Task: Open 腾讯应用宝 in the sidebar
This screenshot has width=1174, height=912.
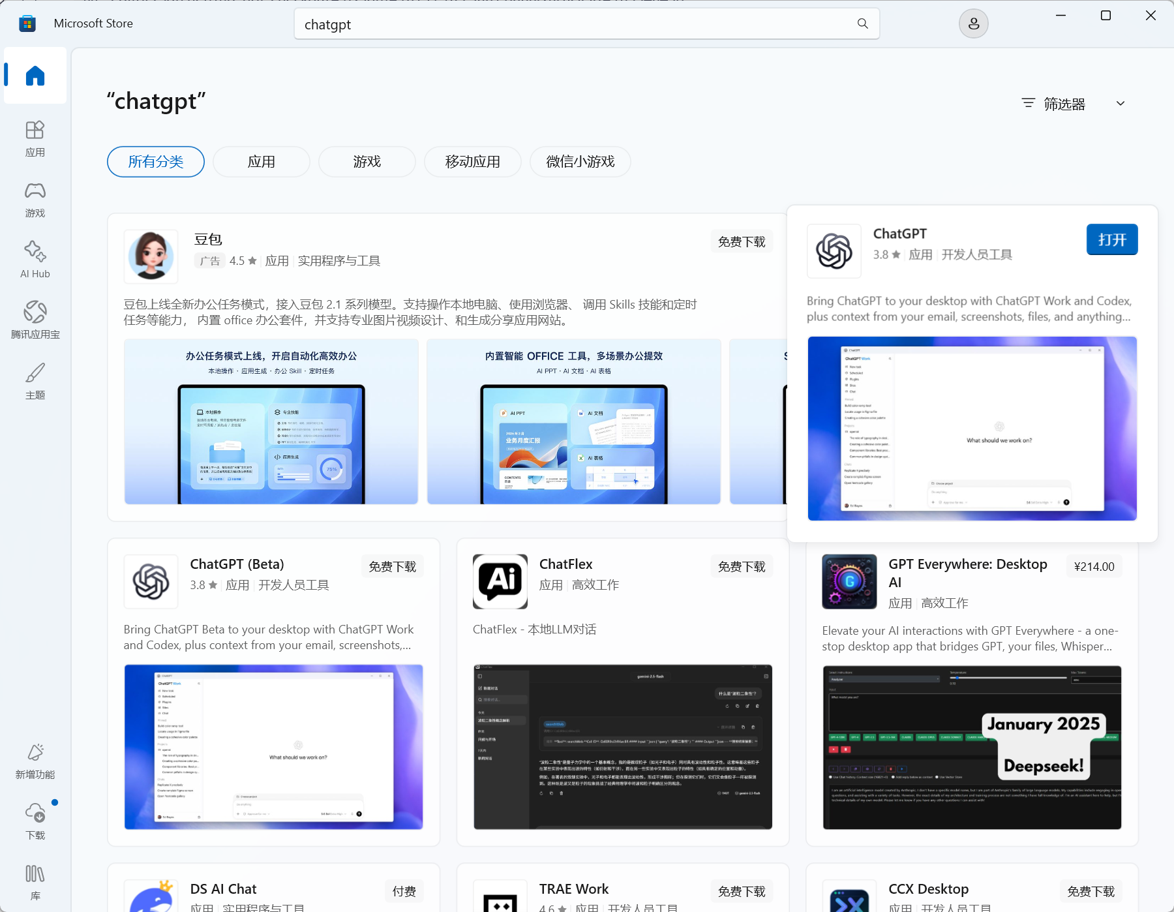Action: [x=35, y=320]
